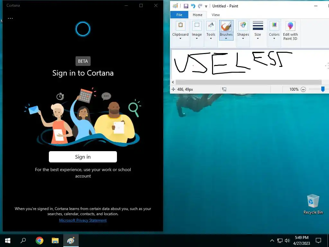Open the volume speaker icon in the tray
This screenshot has width=329, height=247.
287,241
